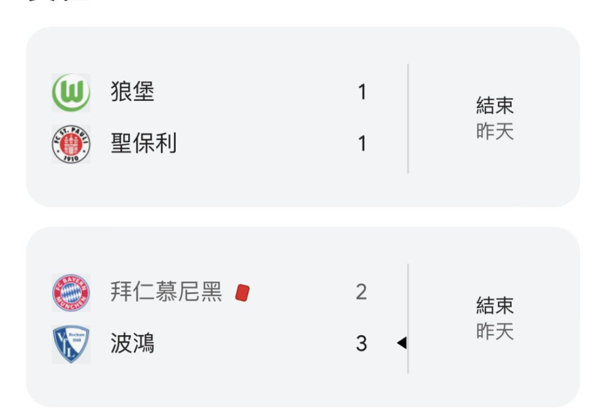The width and height of the screenshot is (606, 416).
Task: Click the VfL Bochum crest
Action: (71, 344)
